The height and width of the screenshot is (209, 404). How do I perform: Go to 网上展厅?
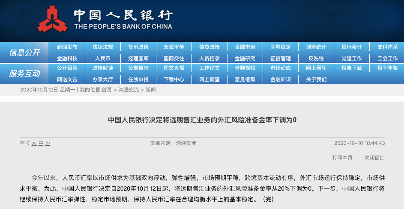[316, 68]
